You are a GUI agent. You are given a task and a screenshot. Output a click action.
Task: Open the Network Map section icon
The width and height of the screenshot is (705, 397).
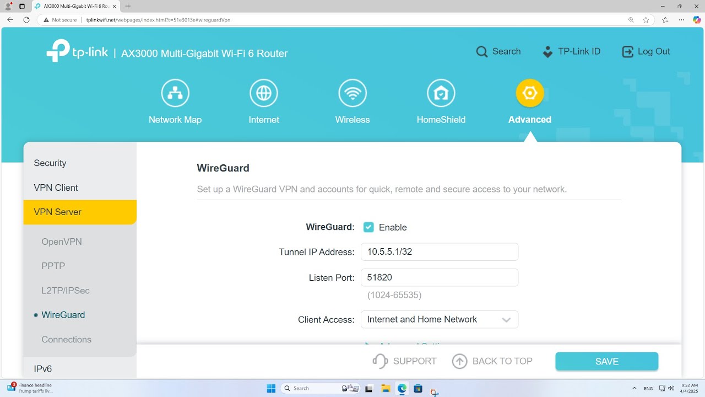coord(175,93)
